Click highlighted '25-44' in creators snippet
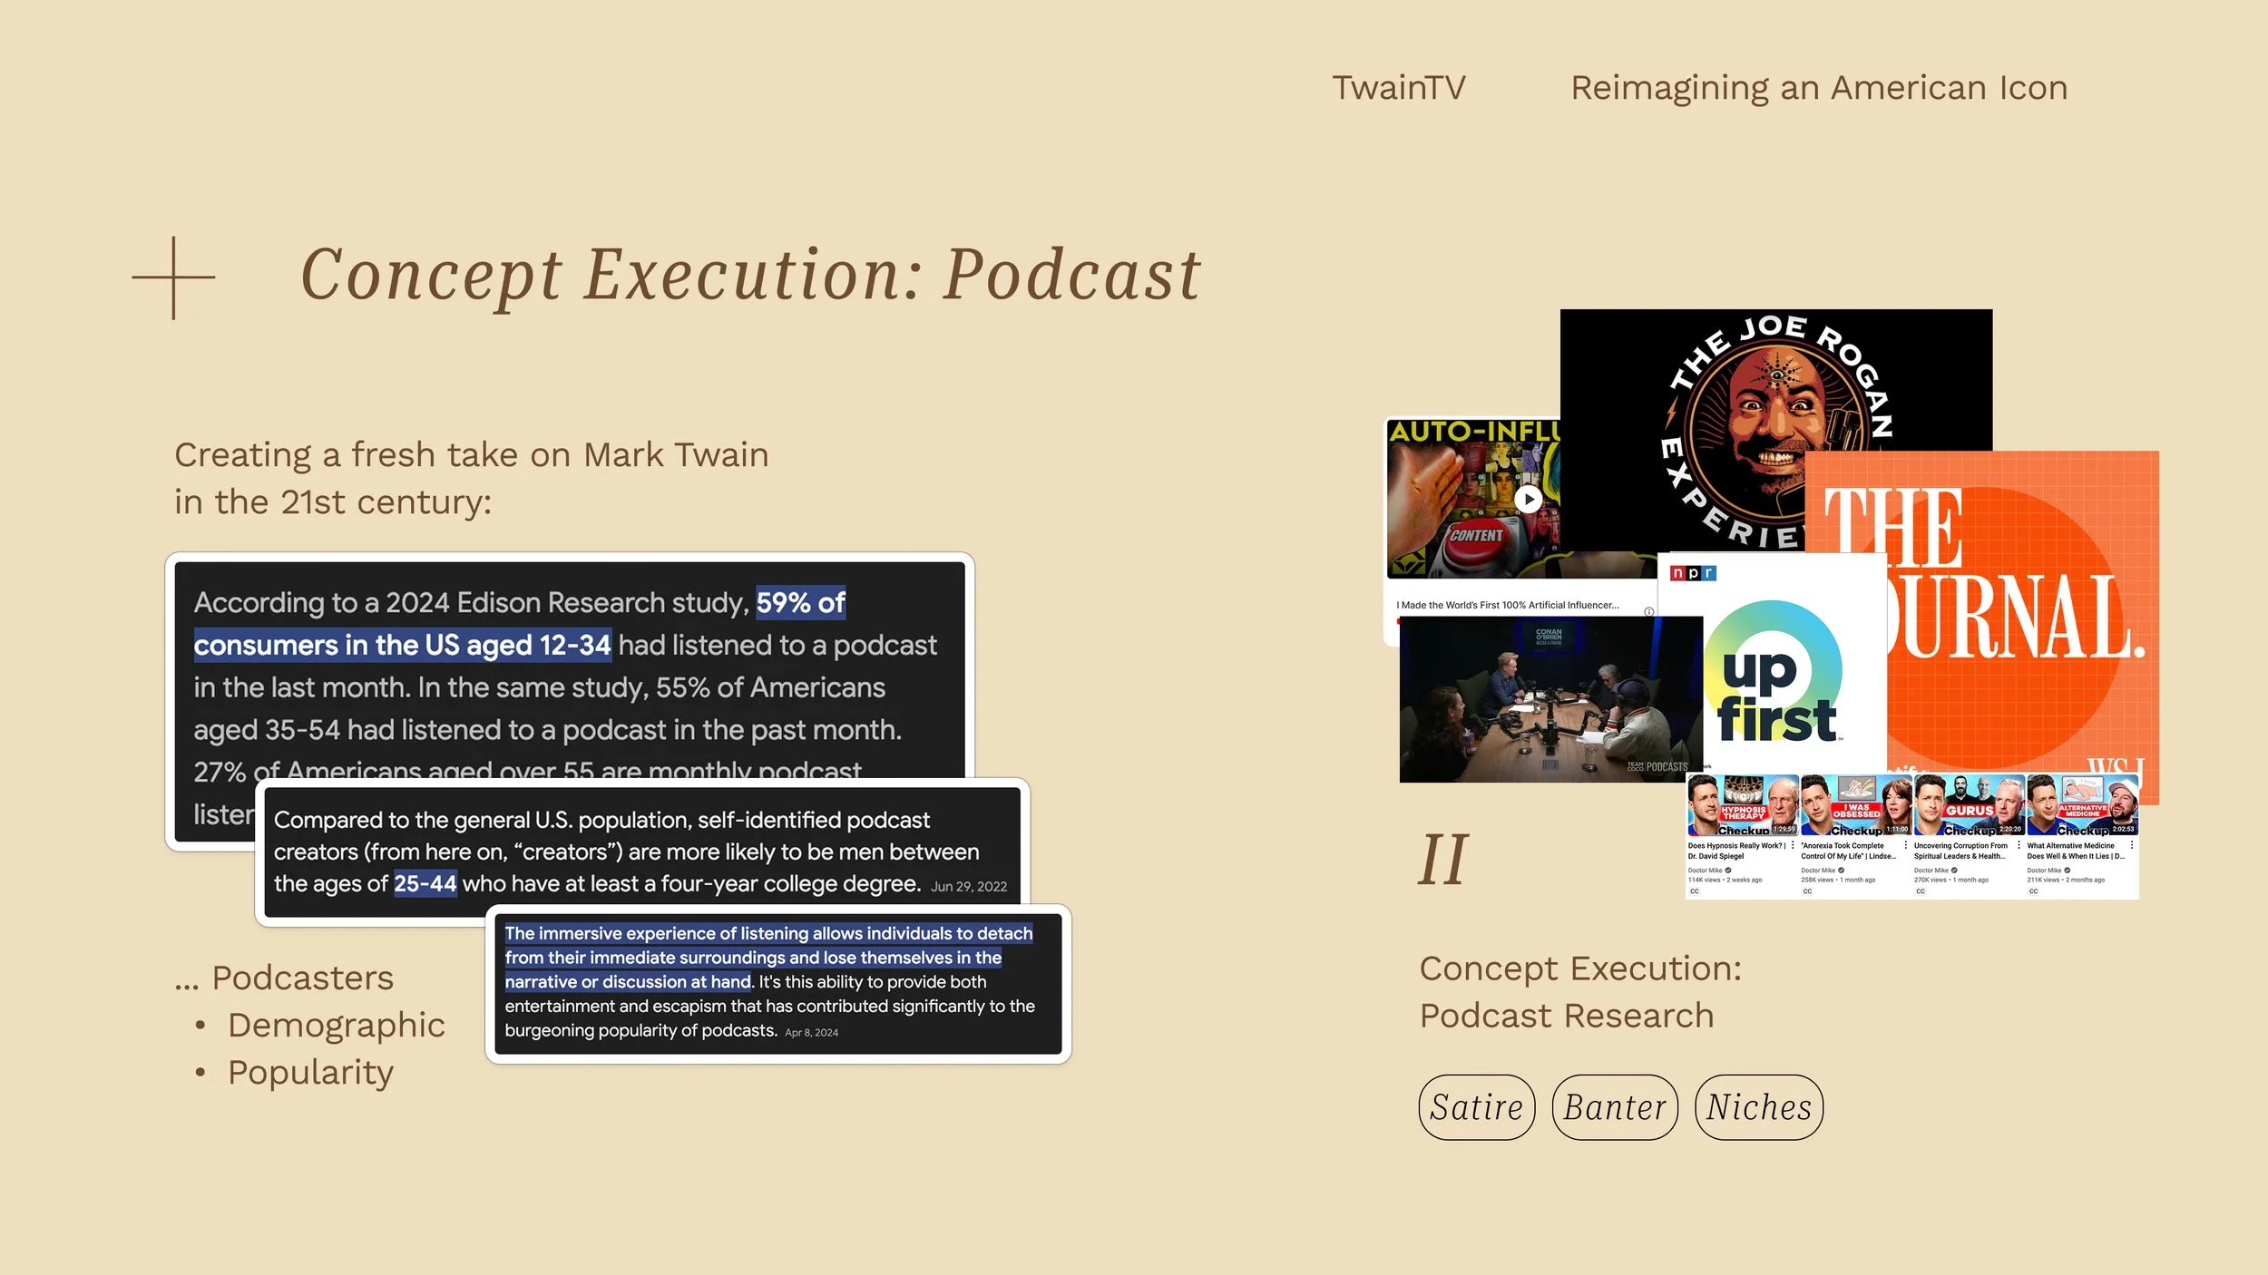 click(425, 883)
